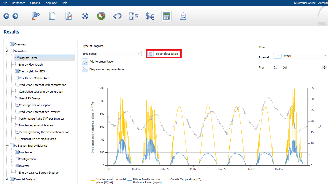This screenshot has width=328, height=184.
Task: Click the 3D house planning icon
Action: 101,16
